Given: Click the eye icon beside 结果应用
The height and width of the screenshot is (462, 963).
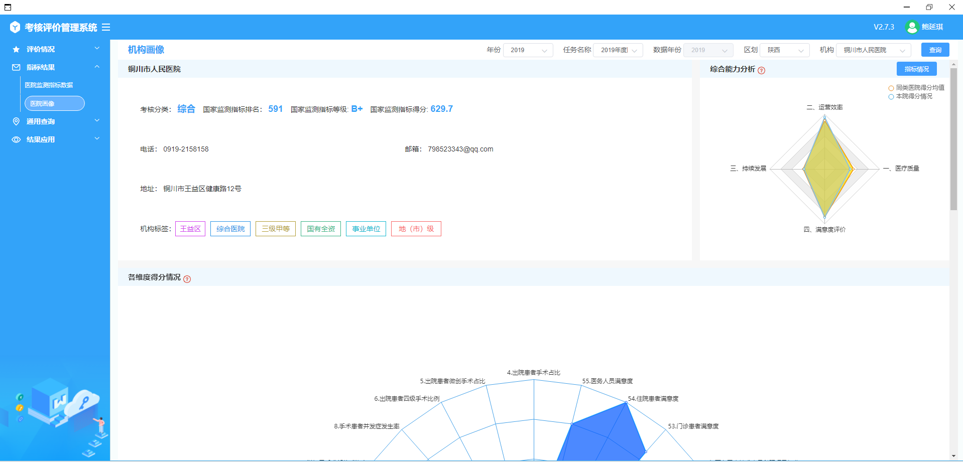Looking at the screenshot, I should (16, 139).
